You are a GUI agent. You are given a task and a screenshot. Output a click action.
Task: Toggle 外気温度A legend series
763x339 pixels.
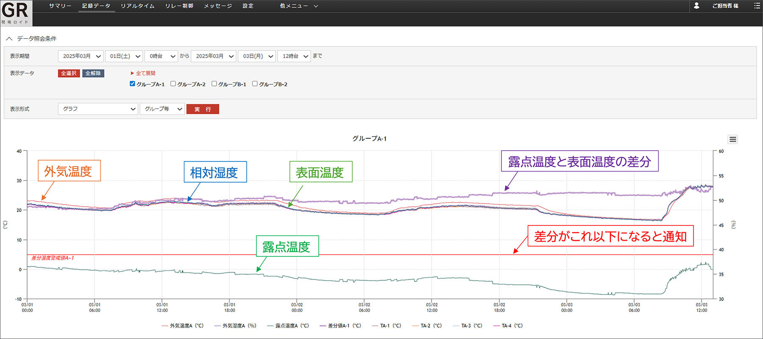click(183, 326)
